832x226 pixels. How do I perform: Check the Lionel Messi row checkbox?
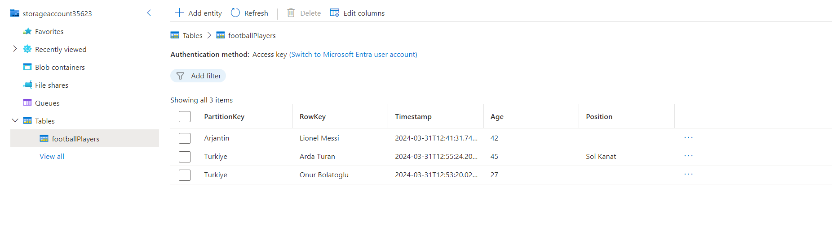tap(185, 138)
